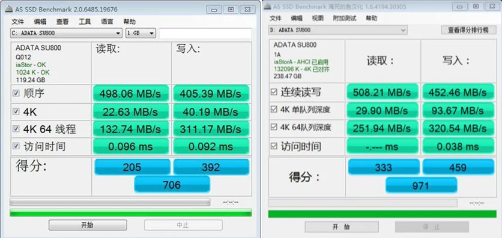Click the 0.092 ms access time value
The image size is (502, 238).
(211, 147)
